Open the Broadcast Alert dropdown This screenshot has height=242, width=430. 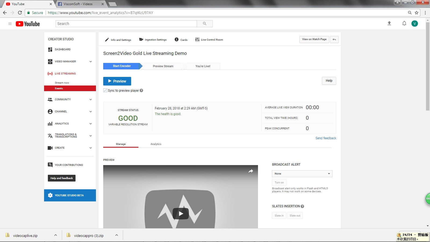[x=302, y=174]
